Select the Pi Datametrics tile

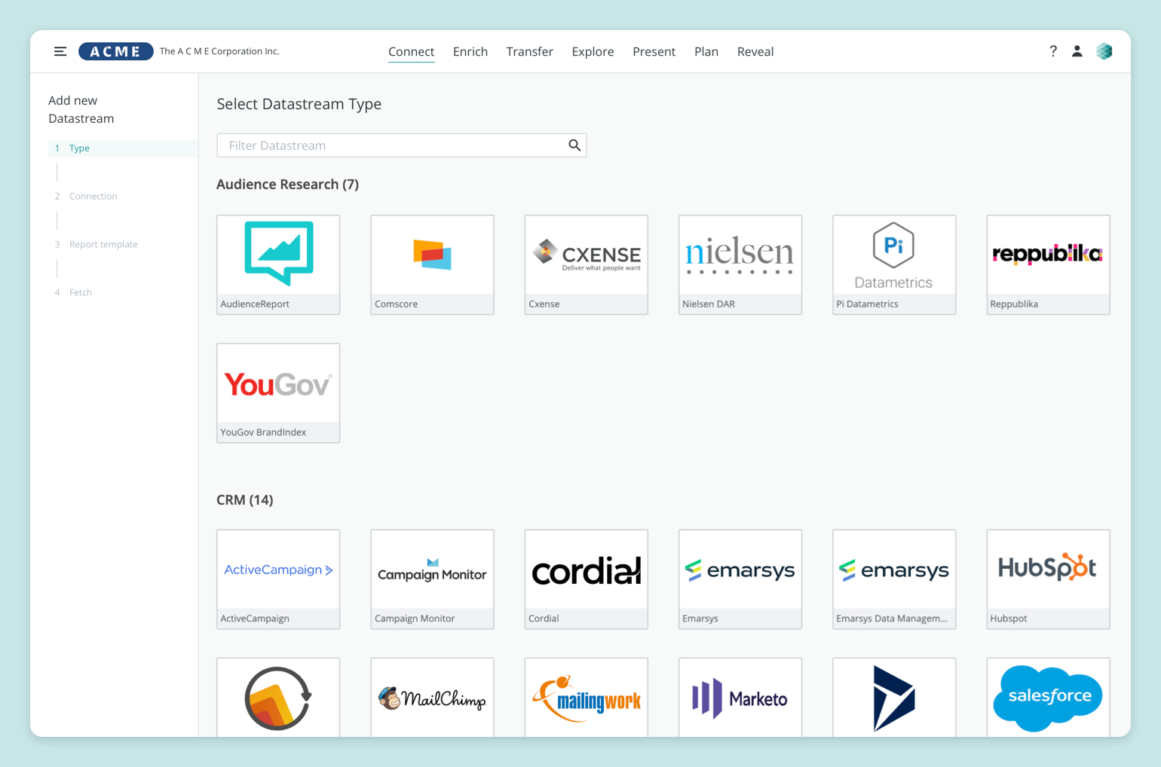tap(894, 264)
